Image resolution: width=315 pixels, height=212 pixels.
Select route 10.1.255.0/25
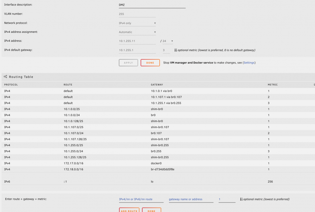pos(73,145)
